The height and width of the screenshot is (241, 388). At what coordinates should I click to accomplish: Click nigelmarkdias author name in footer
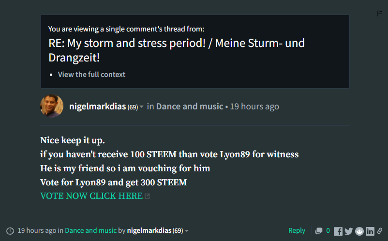[149, 231]
